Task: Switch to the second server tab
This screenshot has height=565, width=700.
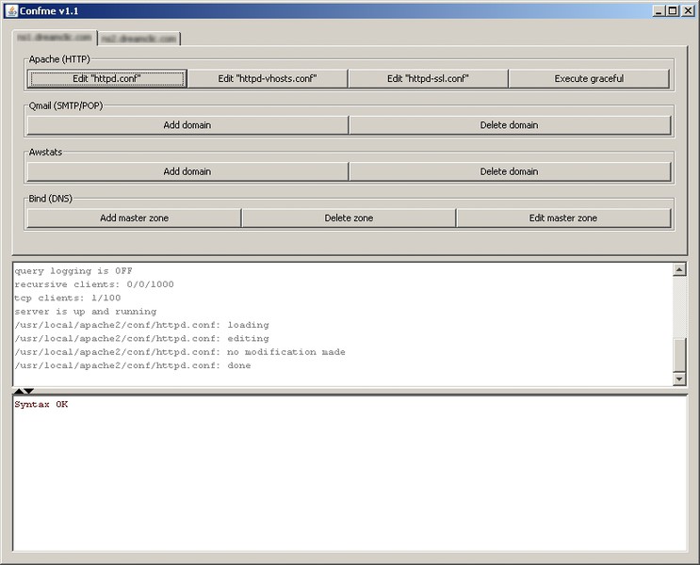Action: pos(138,39)
